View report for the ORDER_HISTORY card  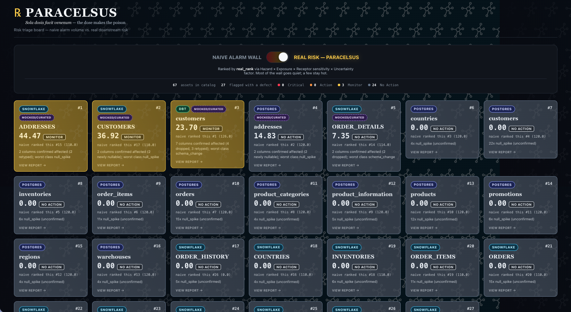pos(189,290)
